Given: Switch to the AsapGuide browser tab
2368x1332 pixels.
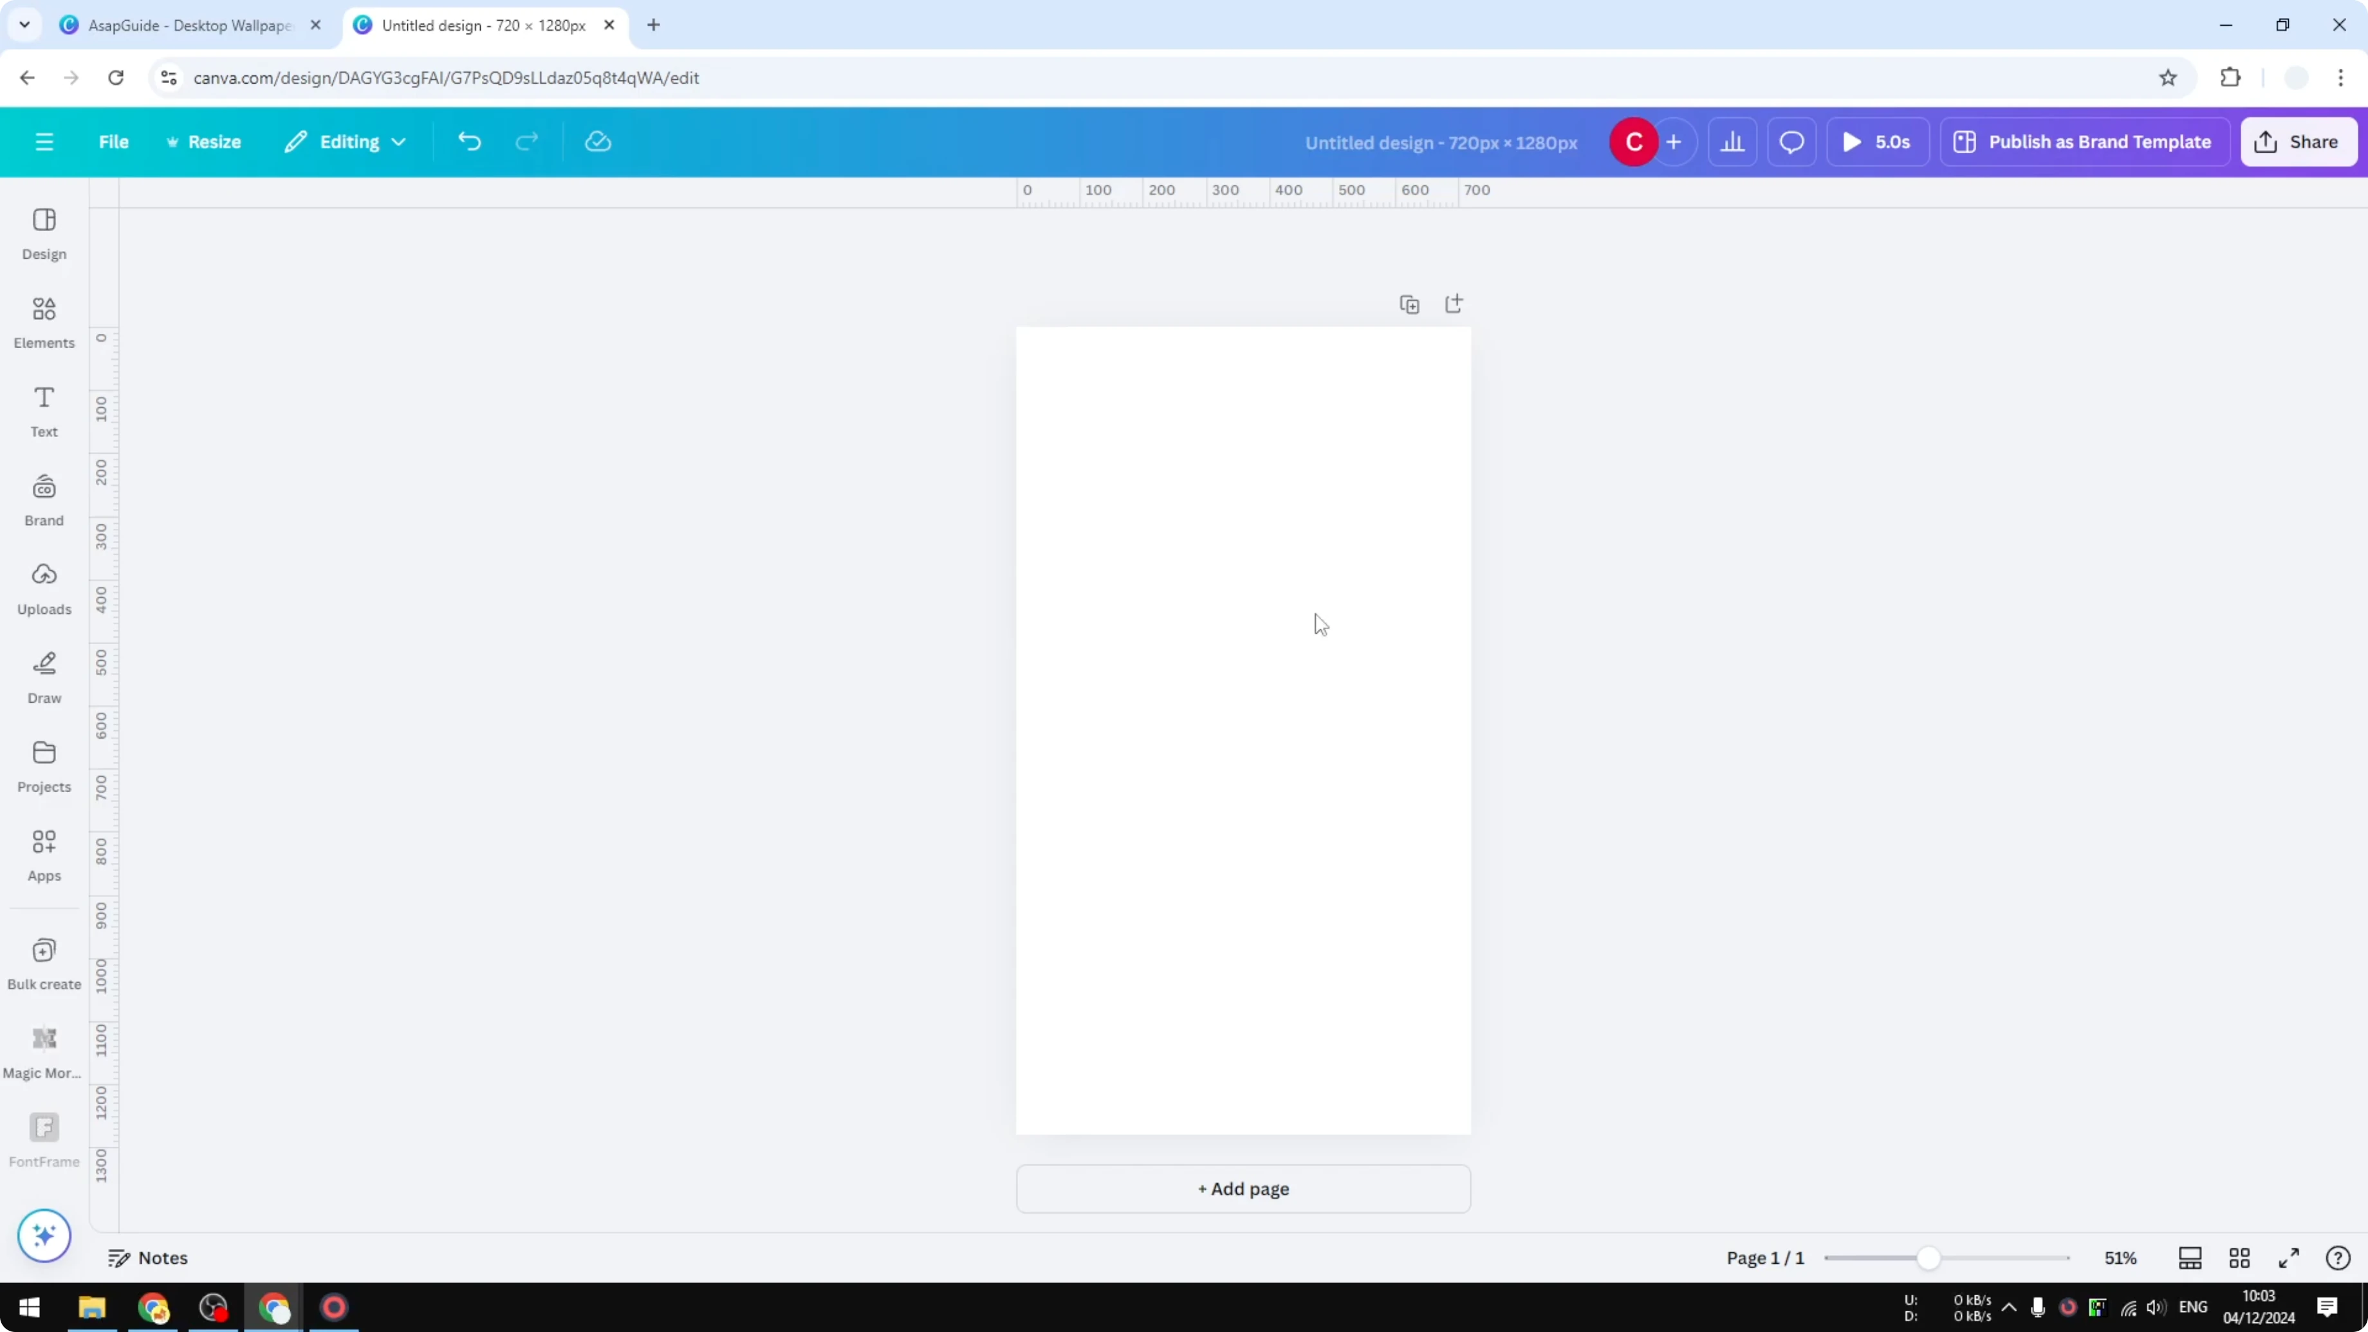Looking at the screenshot, I should click(x=184, y=25).
